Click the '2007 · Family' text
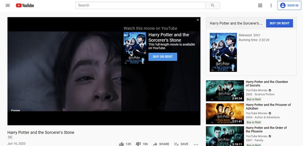 [x=255, y=140]
